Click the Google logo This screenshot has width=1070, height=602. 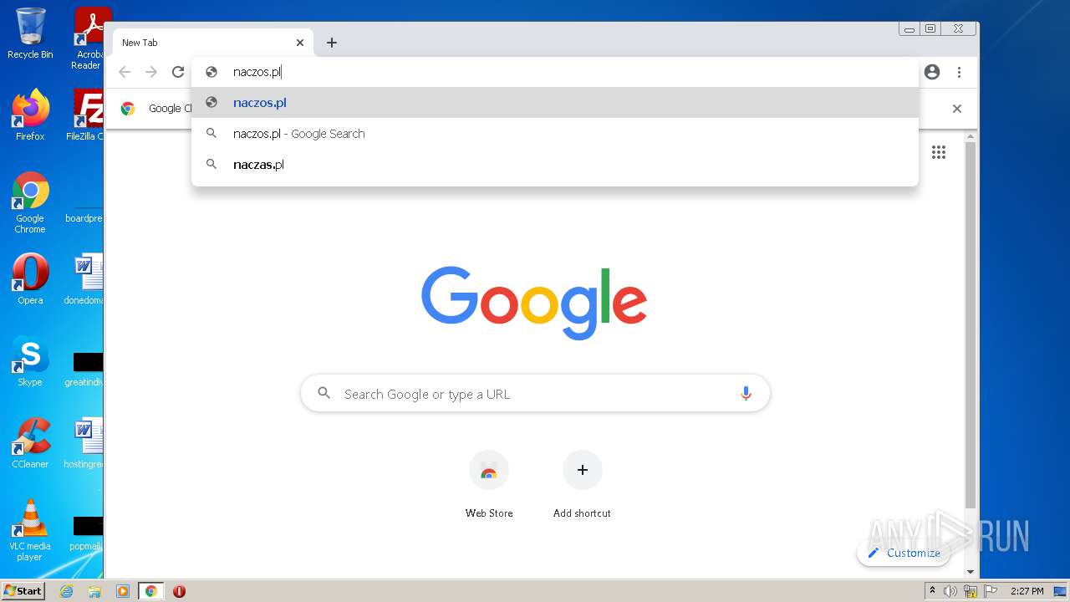click(x=534, y=303)
